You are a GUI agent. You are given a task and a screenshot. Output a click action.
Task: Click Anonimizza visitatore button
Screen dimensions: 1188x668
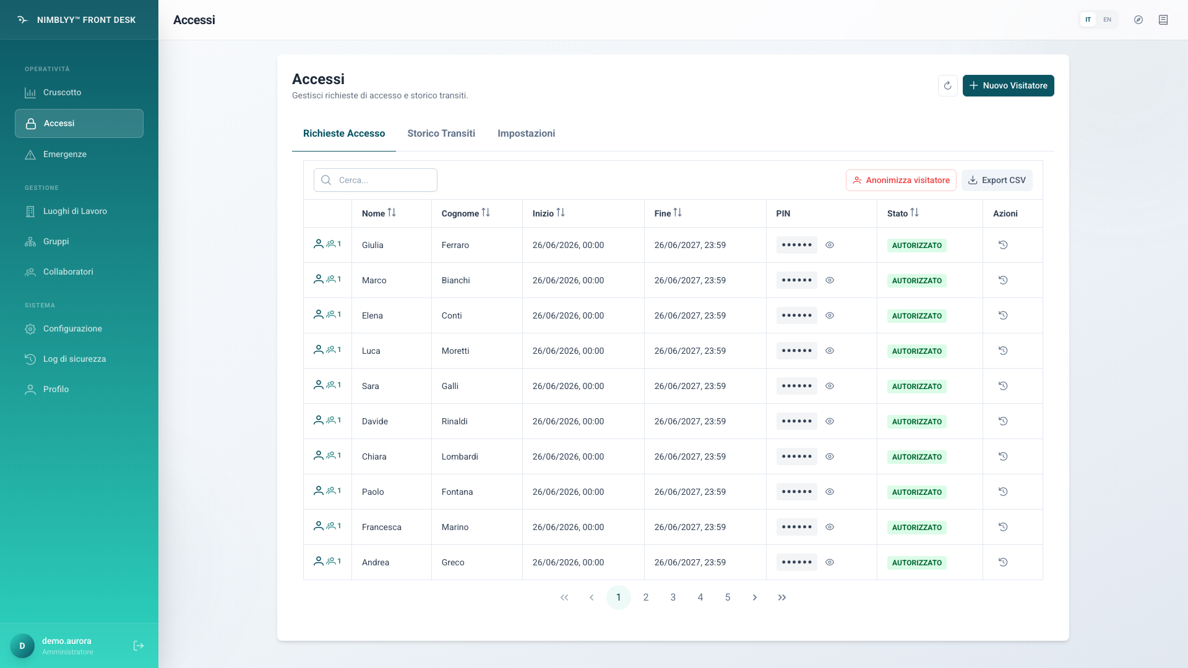pyautogui.click(x=901, y=180)
